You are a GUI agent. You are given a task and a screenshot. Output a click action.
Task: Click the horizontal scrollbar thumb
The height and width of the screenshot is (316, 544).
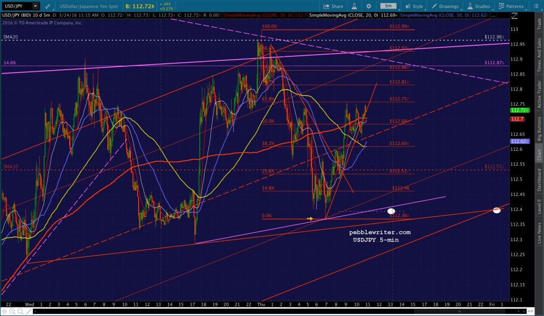click(460, 311)
